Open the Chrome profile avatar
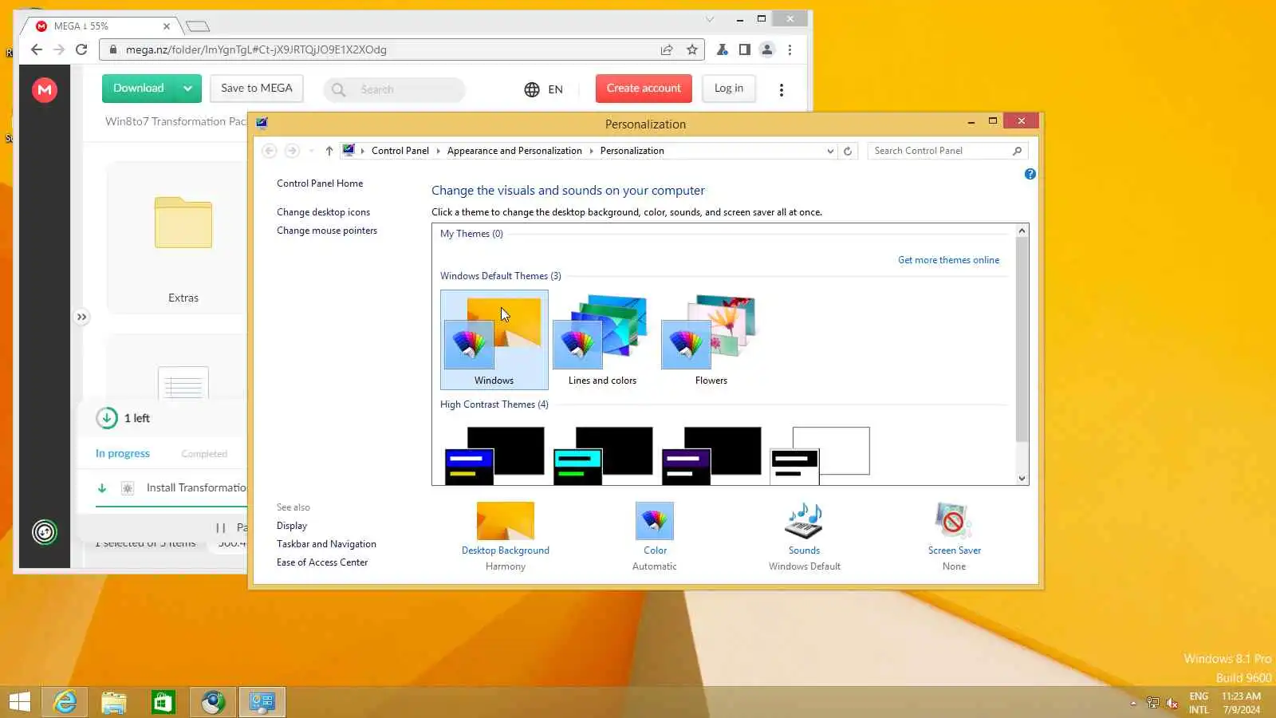The image size is (1276, 718). point(767,49)
